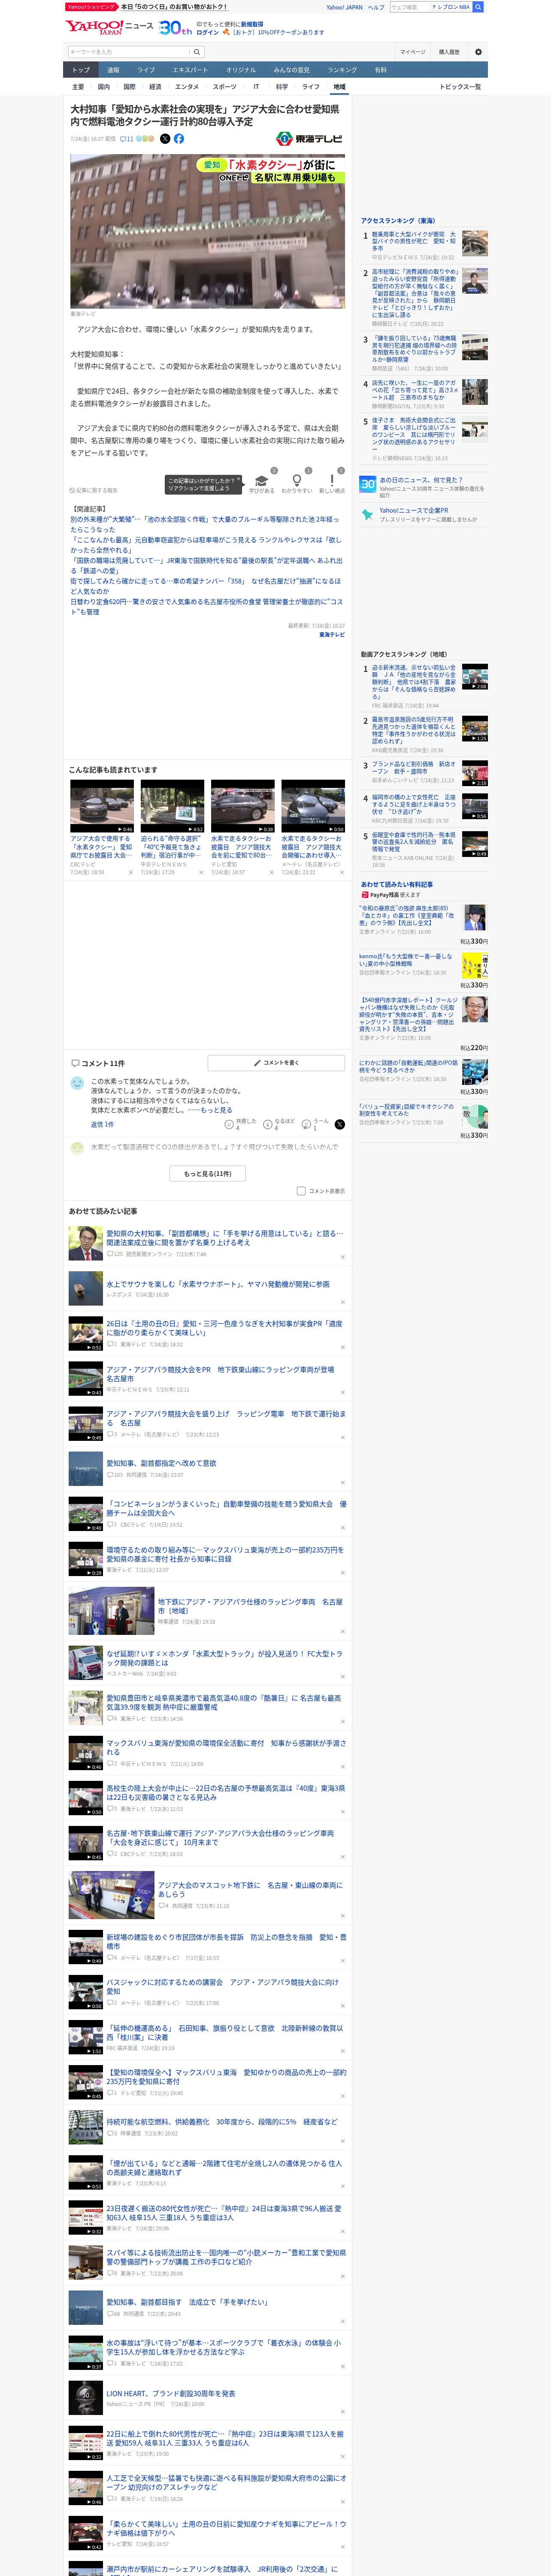Open the マイページ link

[413, 52]
